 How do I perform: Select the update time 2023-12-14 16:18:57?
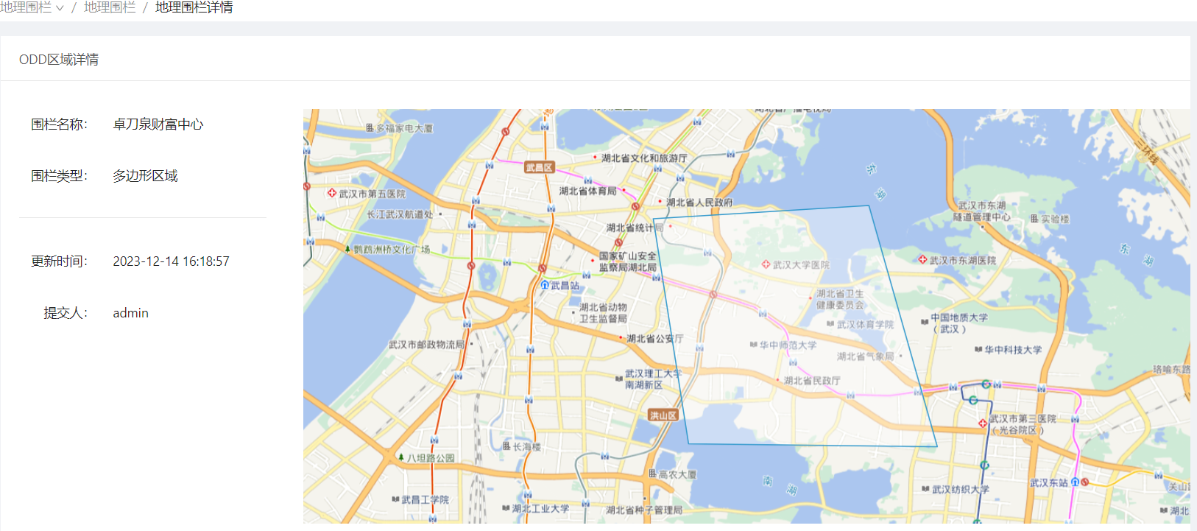[171, 261]
